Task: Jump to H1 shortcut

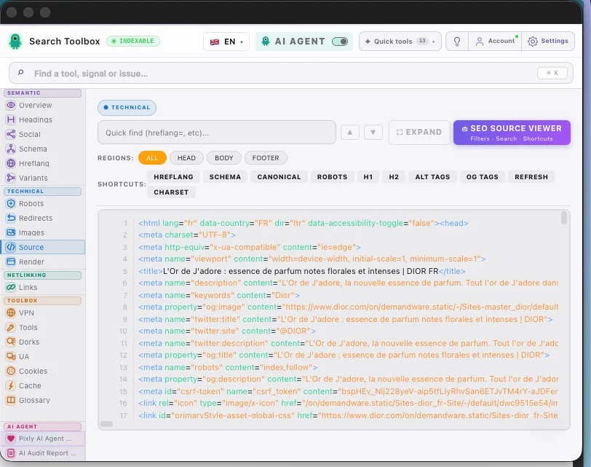Action: pyautogui.click(x=368, y=177)
